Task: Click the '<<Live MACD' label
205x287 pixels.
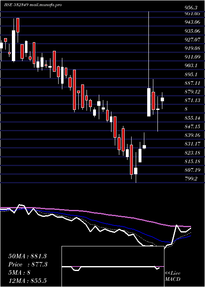Action: click(x=173, y=276)
